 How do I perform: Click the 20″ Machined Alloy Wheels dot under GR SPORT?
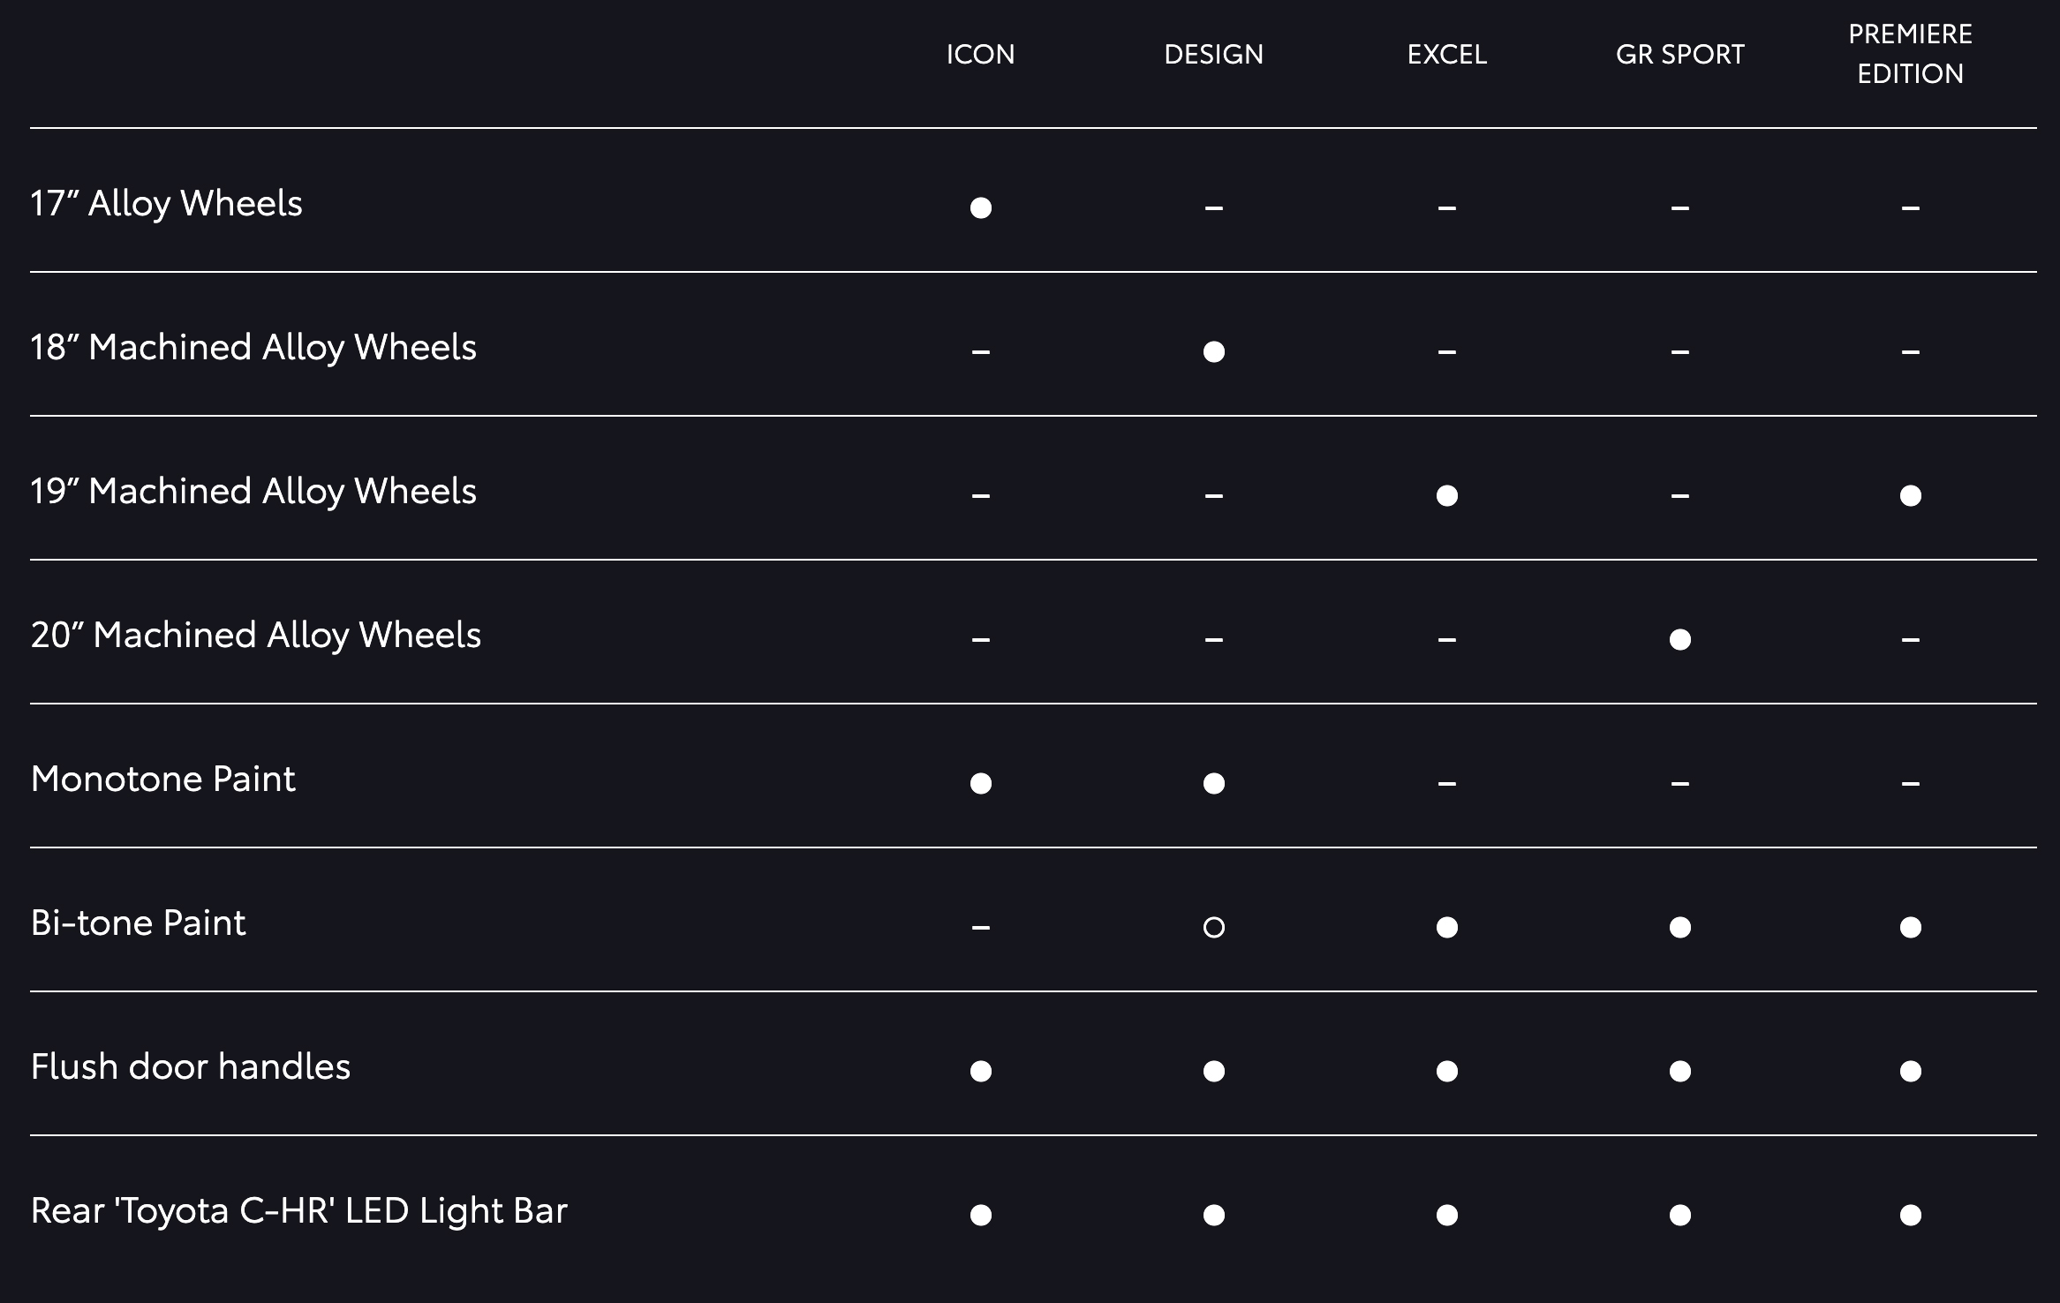point(1679,639)
